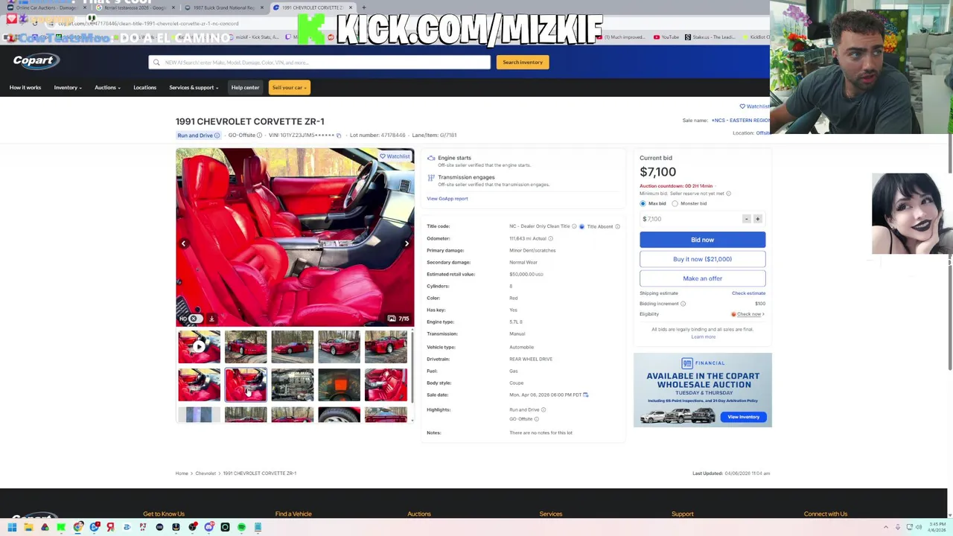
Task: Expand Services & support dropdown
Action: (x=194, y=88)
